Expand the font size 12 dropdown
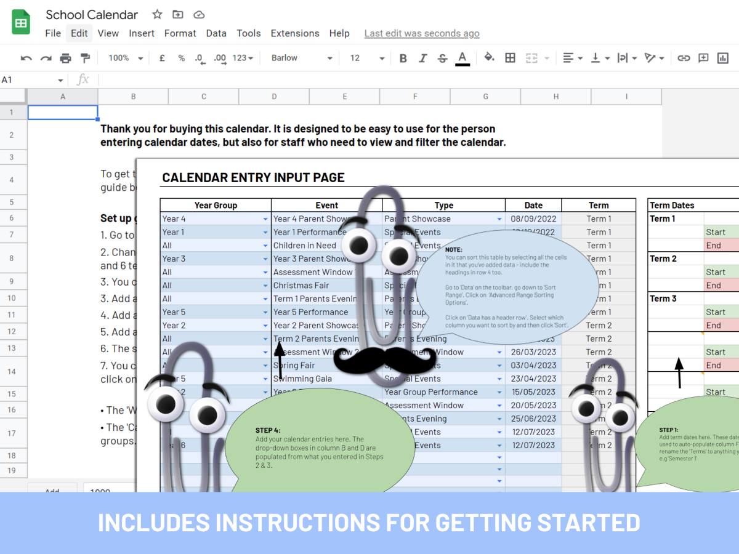 point(367,58)
